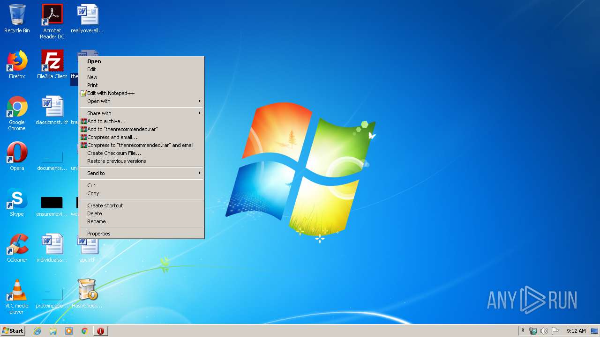Expand the Share with submenu
The height and width of the screenshot is (337, 600).
pos(142,113)
